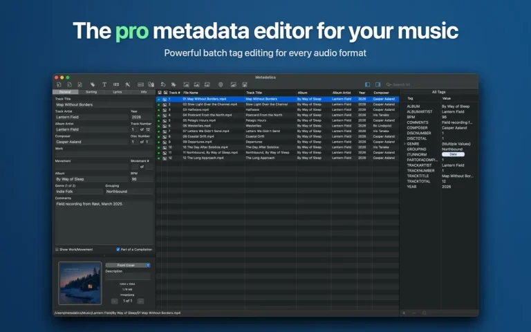
Task: Sort by the File Name column header
Action: (x=214, y=93)
